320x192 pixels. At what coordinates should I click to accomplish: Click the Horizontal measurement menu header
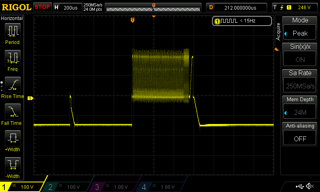pos(12,18)
